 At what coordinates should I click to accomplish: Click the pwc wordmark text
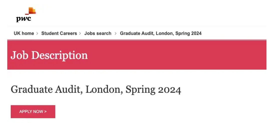24,19
